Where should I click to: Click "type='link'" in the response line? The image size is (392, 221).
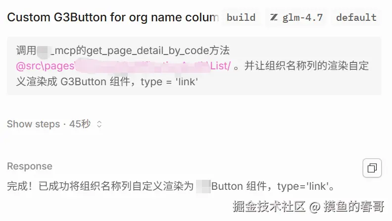(303, 186)
